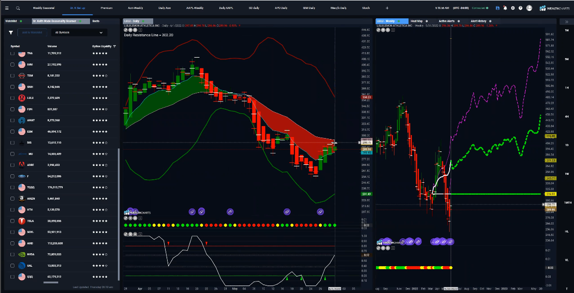Image resolution: width=574 pixels, height=293 pixels.
Task: Check the DIS row checkbox
Action: click(x=12, y=143)
